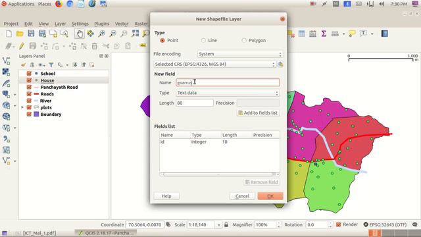The height and width of the screenshot is (237, 421).
Task: Click the Filter Legend funnel icon
Action: pyautogui.click(x=51, y=65)
